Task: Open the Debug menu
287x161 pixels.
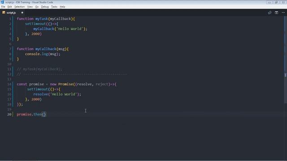Action: pos(45,7)
